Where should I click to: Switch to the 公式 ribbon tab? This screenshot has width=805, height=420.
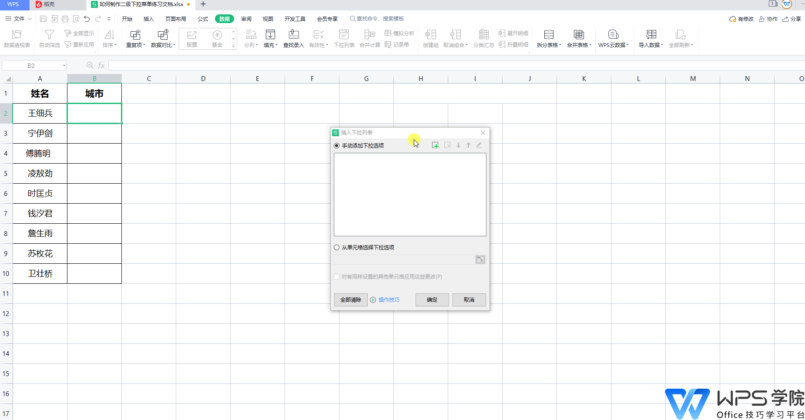[203, 19]
